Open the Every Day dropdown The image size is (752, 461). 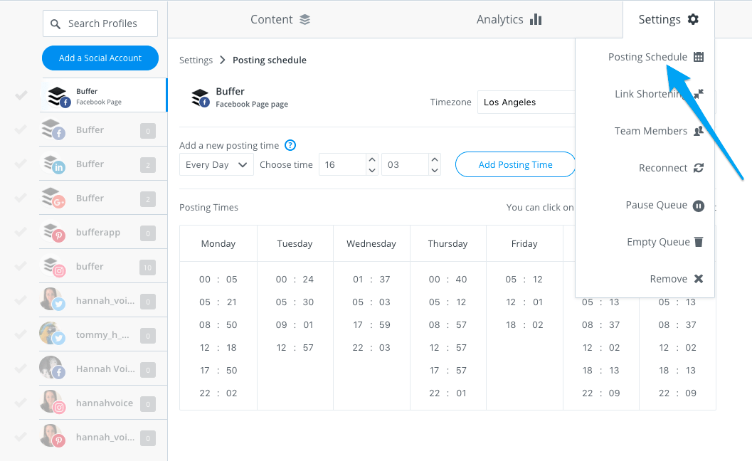(216, 164)
